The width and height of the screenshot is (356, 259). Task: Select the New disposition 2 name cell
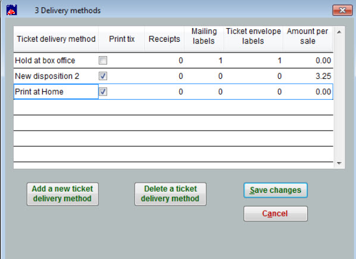56,76
